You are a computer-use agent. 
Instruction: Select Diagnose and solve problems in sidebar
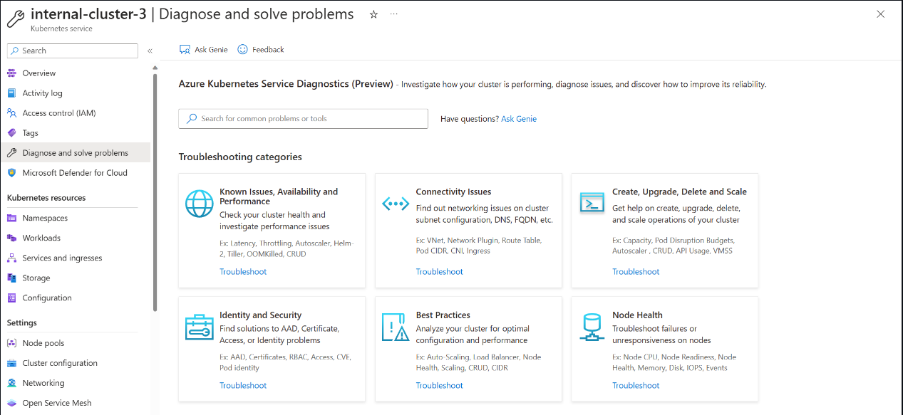(76, 153)
